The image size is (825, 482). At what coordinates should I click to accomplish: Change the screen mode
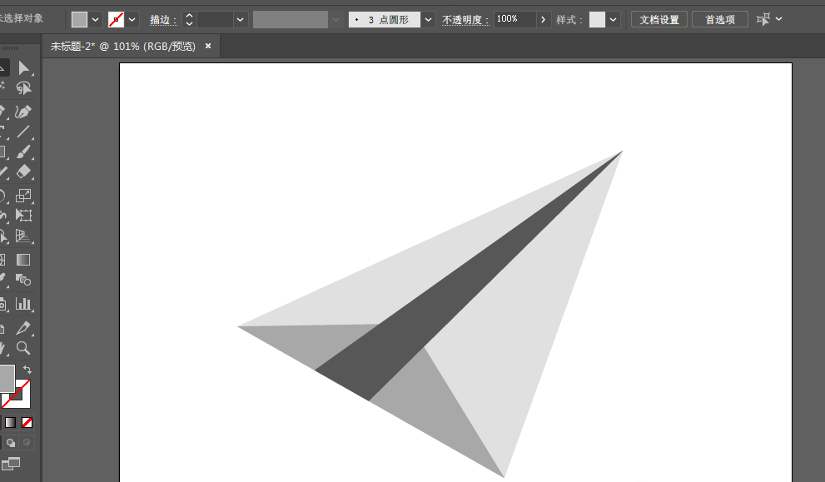tap(11, 464)
